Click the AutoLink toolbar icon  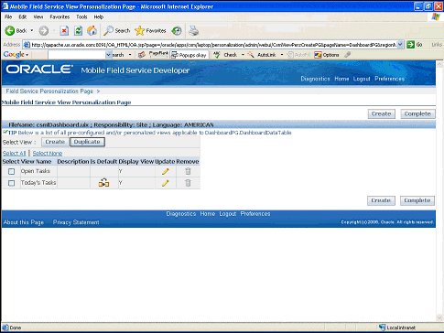click(251, 55)
